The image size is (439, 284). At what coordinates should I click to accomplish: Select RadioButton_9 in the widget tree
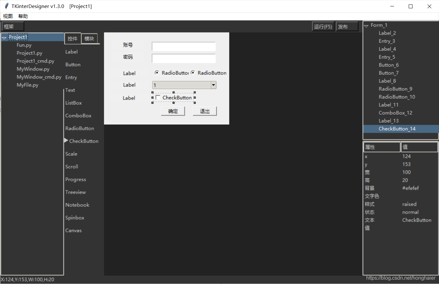pos(396,89)
